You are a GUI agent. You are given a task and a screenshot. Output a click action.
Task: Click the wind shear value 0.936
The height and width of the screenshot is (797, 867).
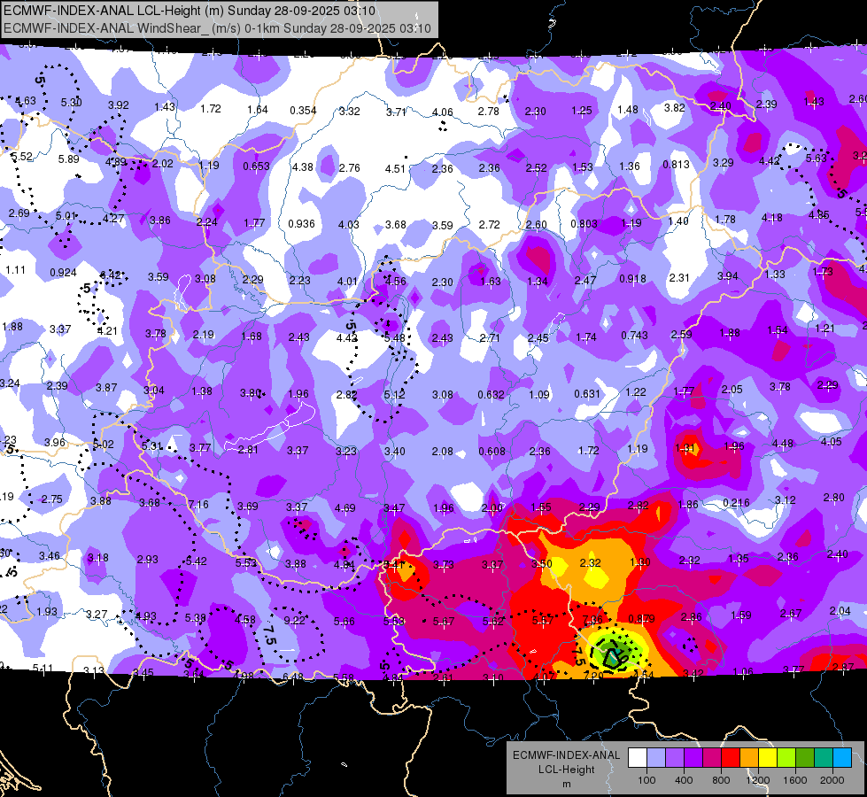pyautogui.click(x=301, y=223)
